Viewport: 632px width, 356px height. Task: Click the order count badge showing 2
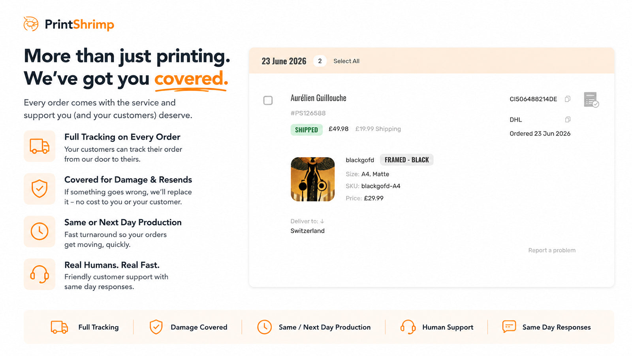[320, 61]
